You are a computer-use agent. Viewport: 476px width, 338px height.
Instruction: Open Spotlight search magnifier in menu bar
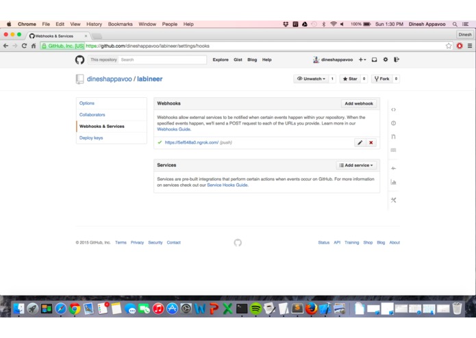click(x=455, y=24)
